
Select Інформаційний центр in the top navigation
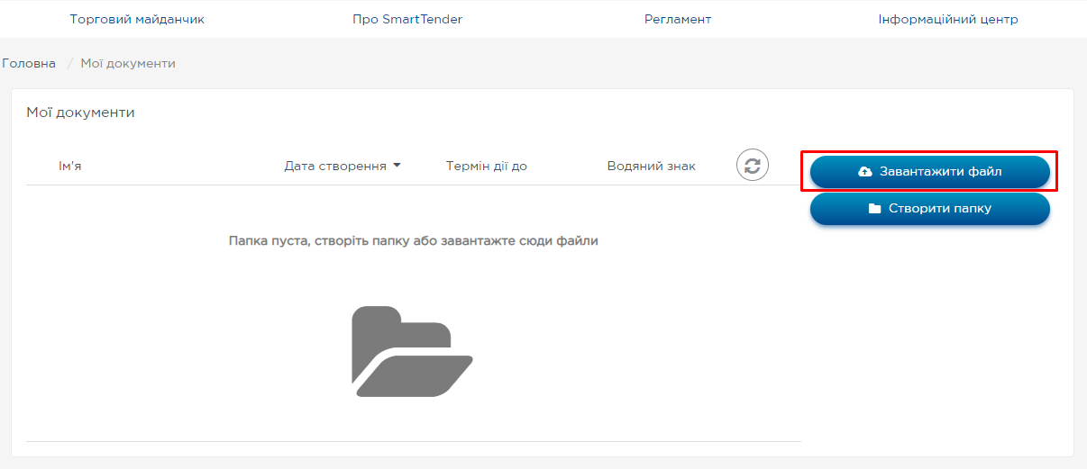click(948, 19)
